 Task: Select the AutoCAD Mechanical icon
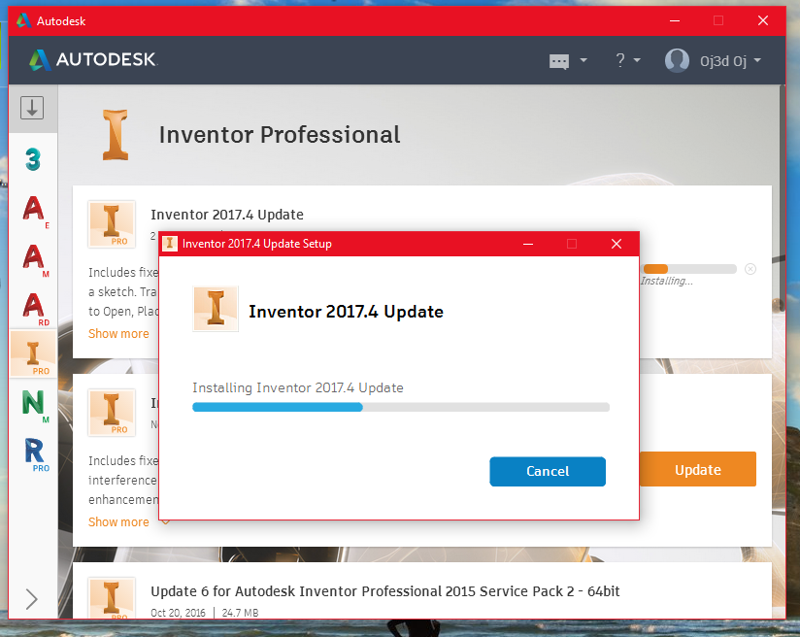point(32,260)
